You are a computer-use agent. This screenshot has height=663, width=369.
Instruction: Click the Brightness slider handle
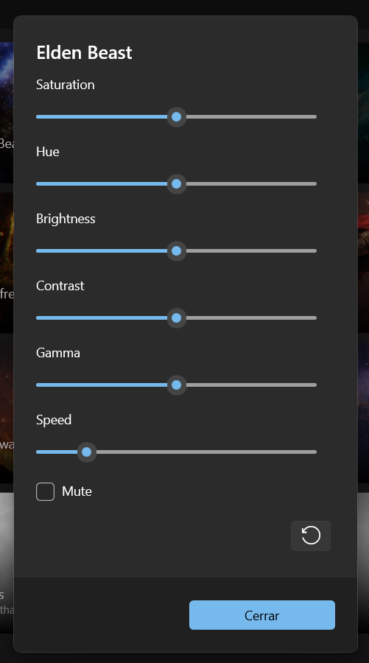pos(176,250)
